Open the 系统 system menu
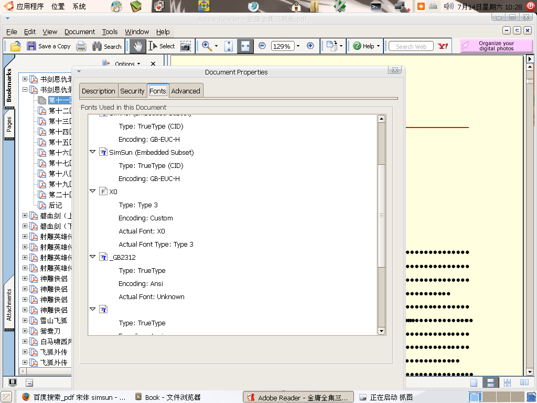Image resolution: width=537 pixels, height=403 pixels. (x=79, y=6)
